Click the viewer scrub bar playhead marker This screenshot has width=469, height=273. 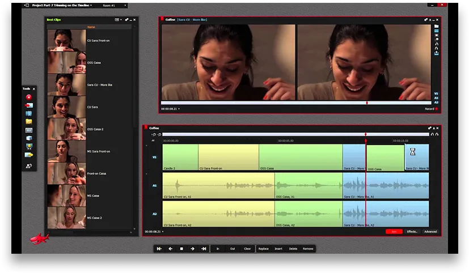(367, 103)
